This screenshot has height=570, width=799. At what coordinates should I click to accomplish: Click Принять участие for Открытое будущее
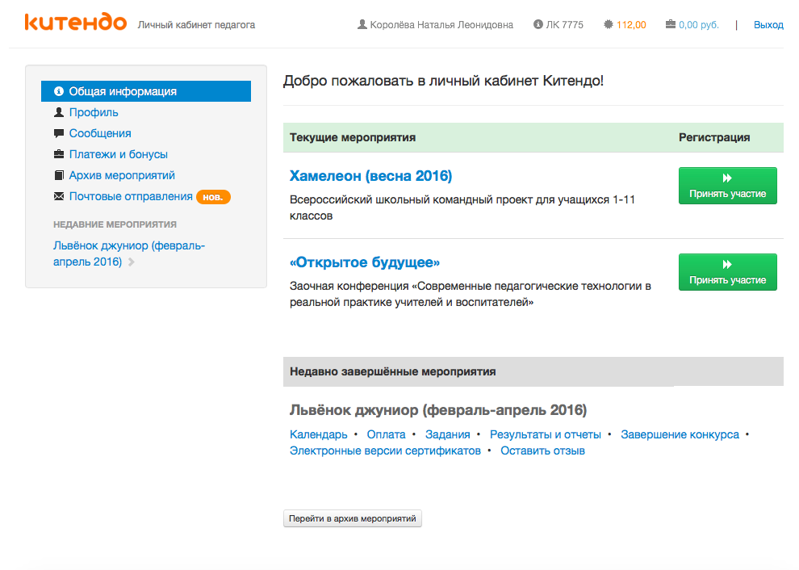[x=728, y=272]
